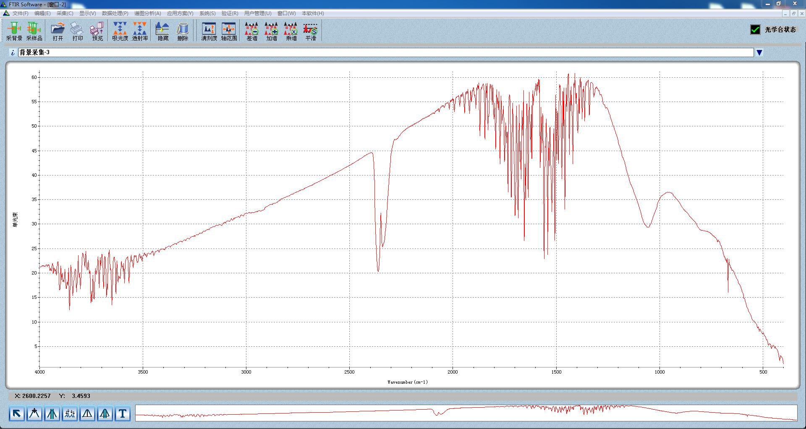The width and height of the screenshot is (806, 429).
Task: Apply 满刻度 full scale display
Action: pyautogui.click(x=209, y=31)
